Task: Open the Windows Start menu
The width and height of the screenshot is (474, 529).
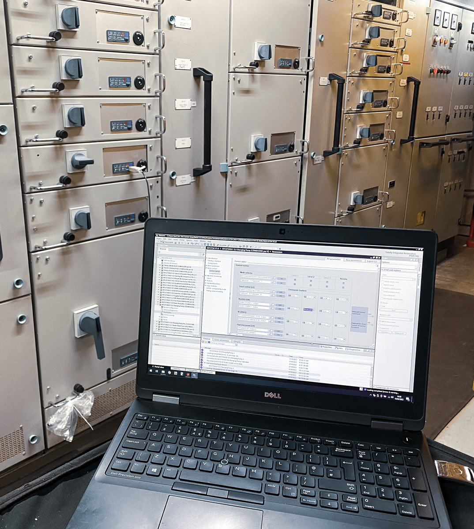Action: [151, 370]
